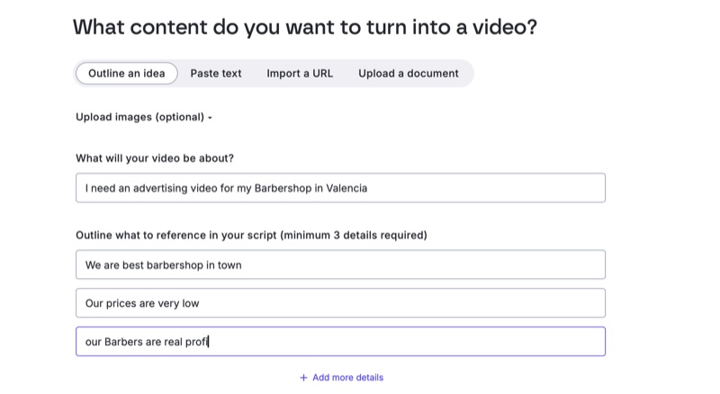Focus the video topic field about Barbershop in Valencia
The image size is (720, 394).
pyautogui.click(x=340, y=188)
